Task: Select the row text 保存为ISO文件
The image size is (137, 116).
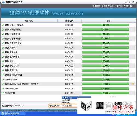Action: (x=12, y=88)
